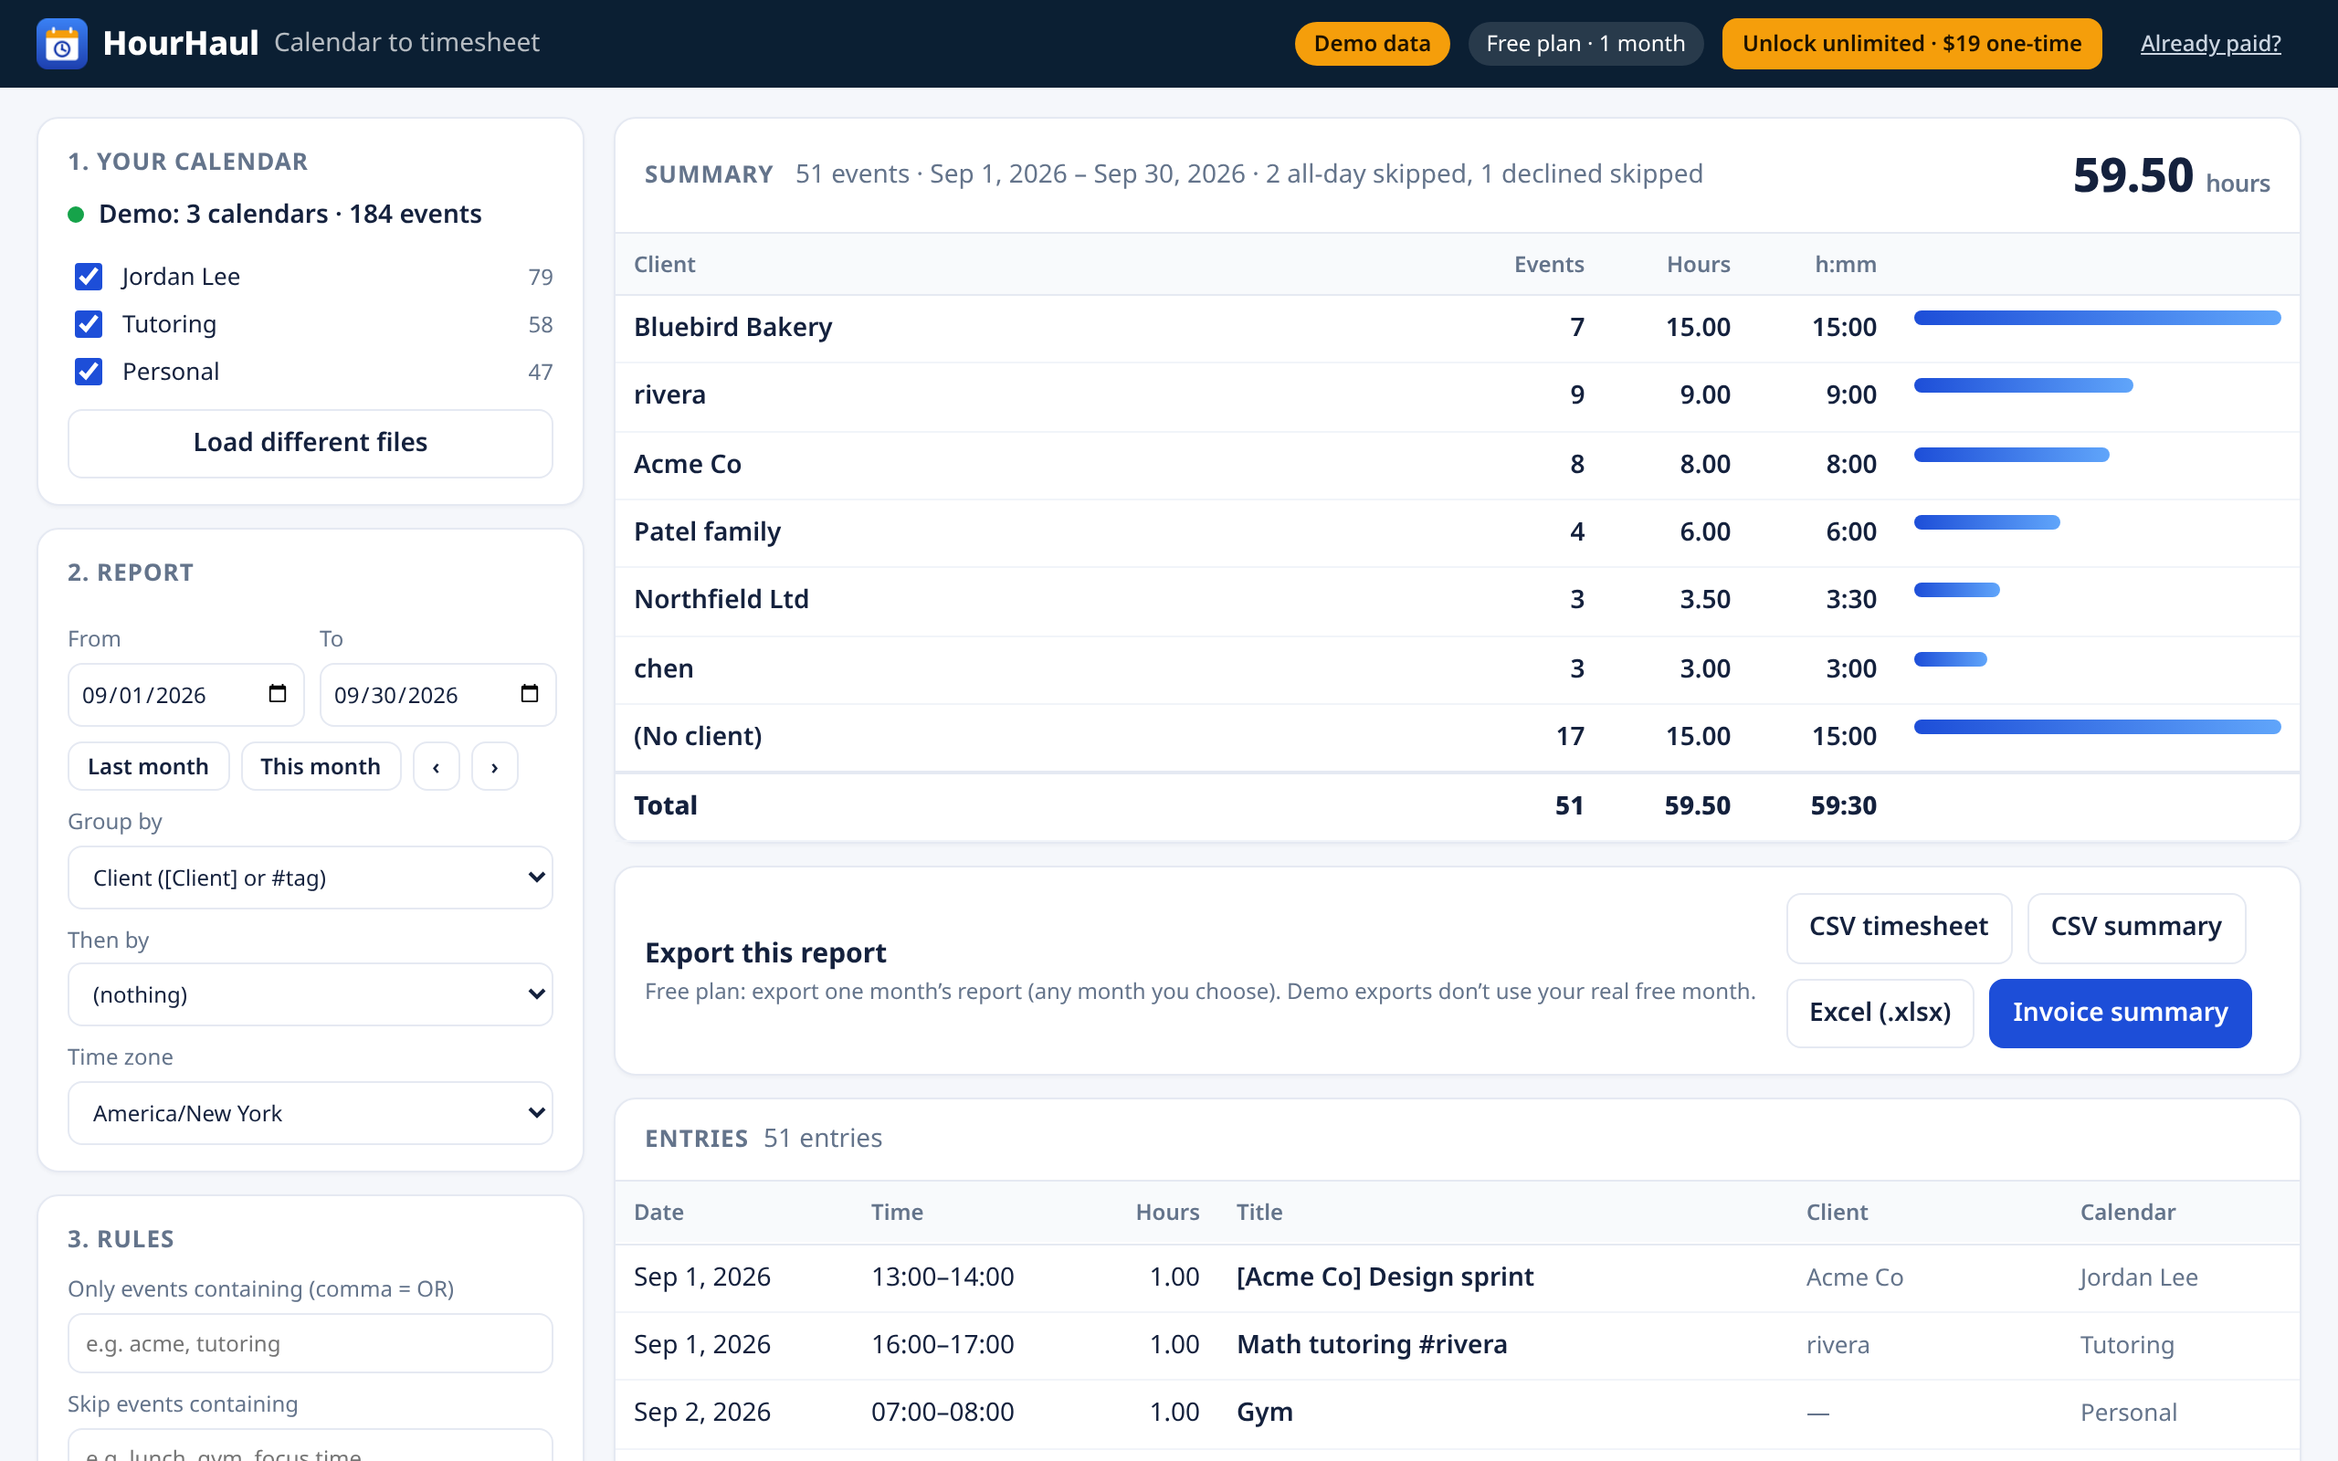Select the Northfield Ltd client name
Screen dimensions: 2338x1461
click(721, 599)
